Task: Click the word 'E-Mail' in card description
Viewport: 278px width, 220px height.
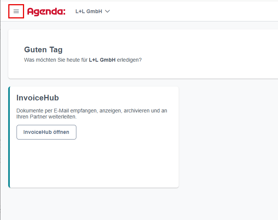Action: (61, 111)
